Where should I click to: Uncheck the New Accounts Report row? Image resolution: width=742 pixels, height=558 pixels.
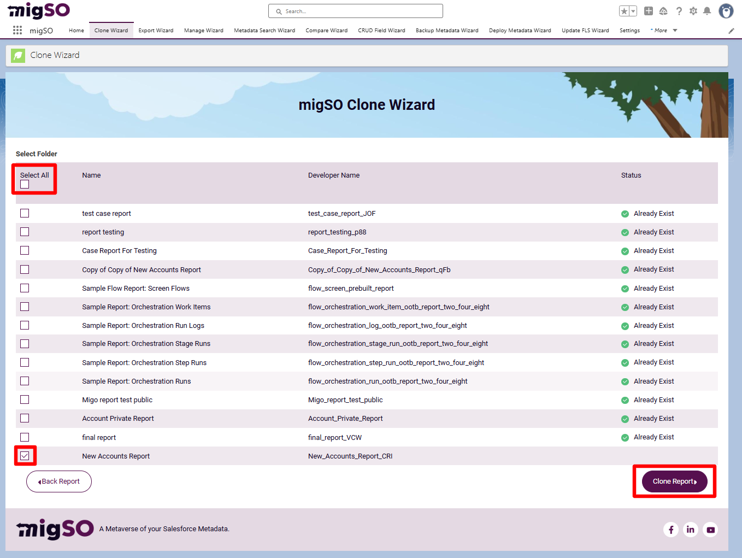[25, 455]
